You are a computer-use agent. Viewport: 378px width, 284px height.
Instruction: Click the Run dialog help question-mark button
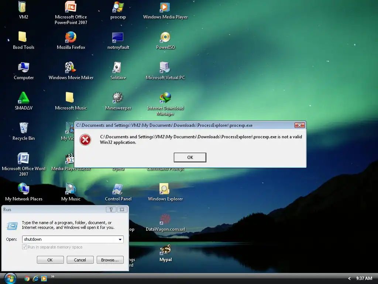[x=111, y=209]
